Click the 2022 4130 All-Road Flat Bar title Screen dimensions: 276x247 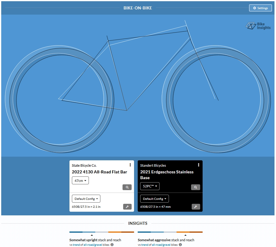pyautogui.click(x=99, y=172)
